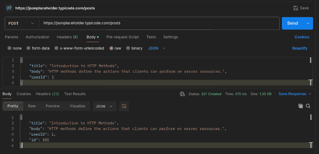Open the response JSON format dropdown
This screenshot has width=319, height=154.
pyautogui.click(x=105, y=106)
